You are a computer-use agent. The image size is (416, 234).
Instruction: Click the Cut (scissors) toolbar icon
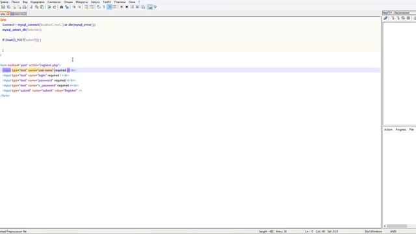click(x=32, y=7)
